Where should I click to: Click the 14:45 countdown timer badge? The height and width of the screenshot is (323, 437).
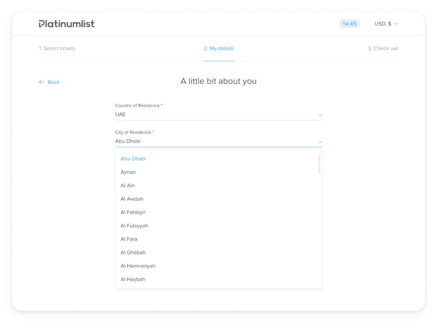coord(350,24)
